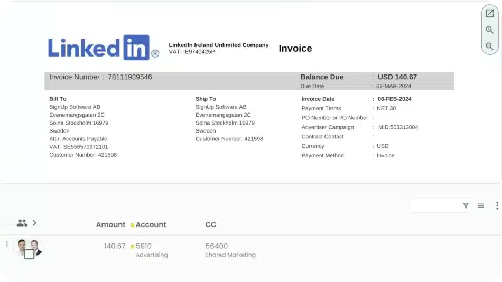
Task: Click the Invoice title heading
Action: (x=295, y=49)
